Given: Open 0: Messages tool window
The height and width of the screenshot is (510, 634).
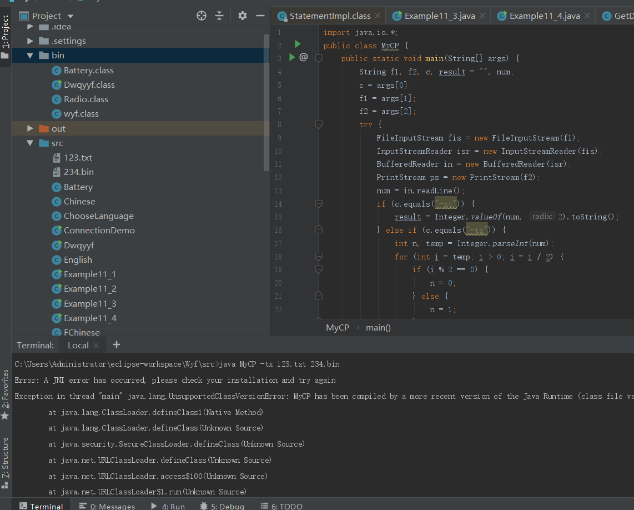Looking at the screenshot, I should coord(107,506).
